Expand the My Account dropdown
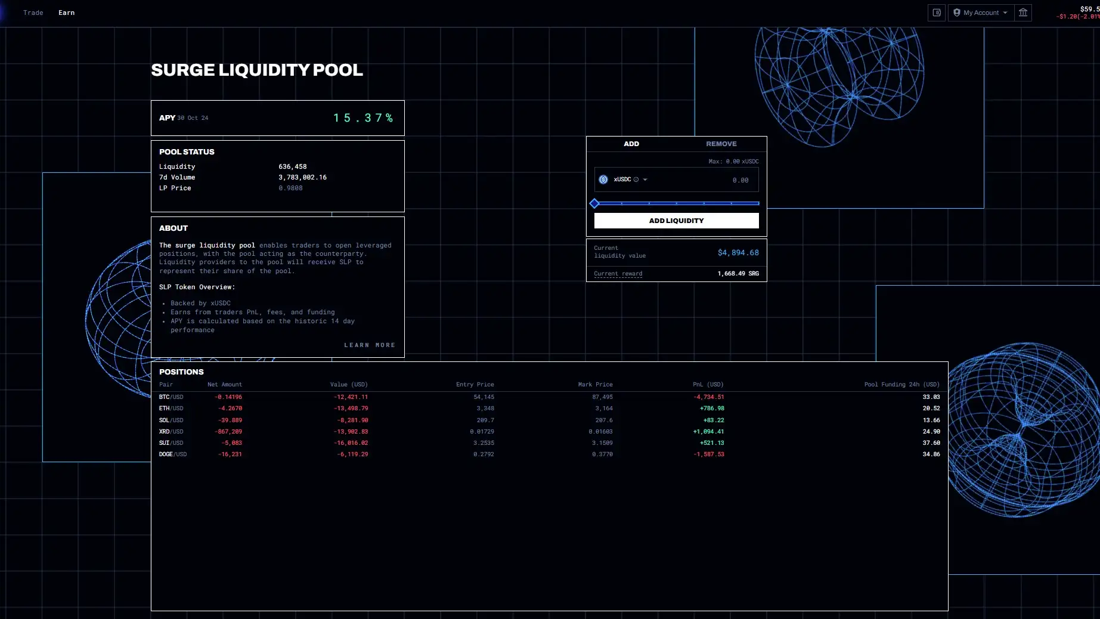The width and height of the screenshot is (1100, 619). [1005, 13]
